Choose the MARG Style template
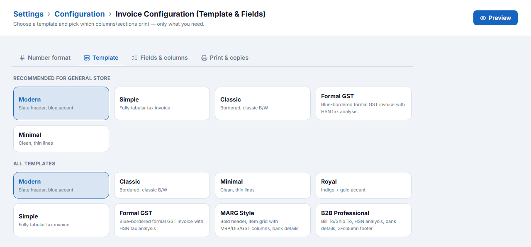 click(263, 220)
